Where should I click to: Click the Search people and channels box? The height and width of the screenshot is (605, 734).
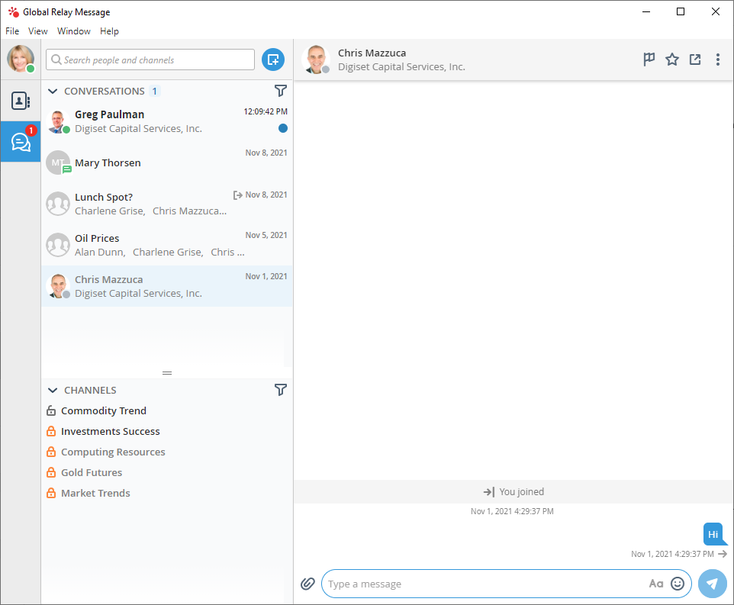click(x=150, y=60)
